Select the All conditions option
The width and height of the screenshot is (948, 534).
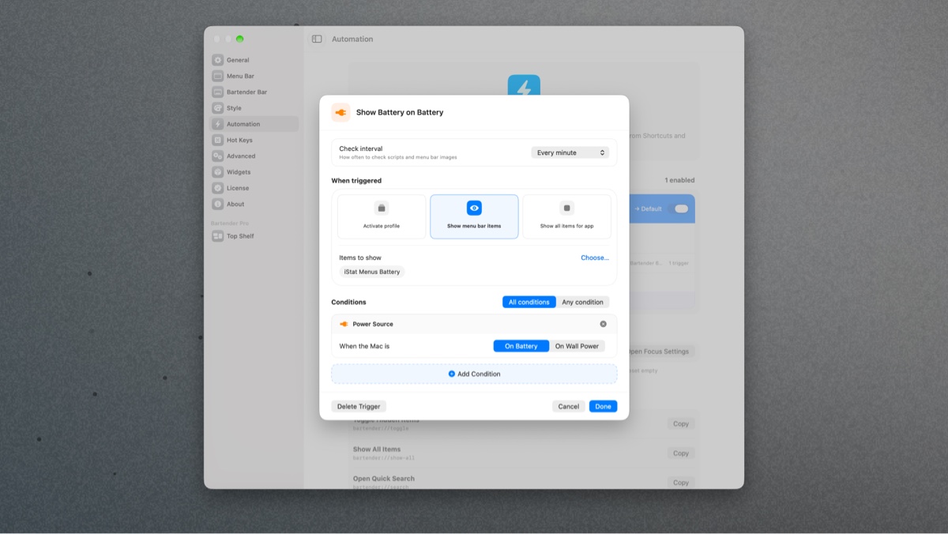[529, 302]
